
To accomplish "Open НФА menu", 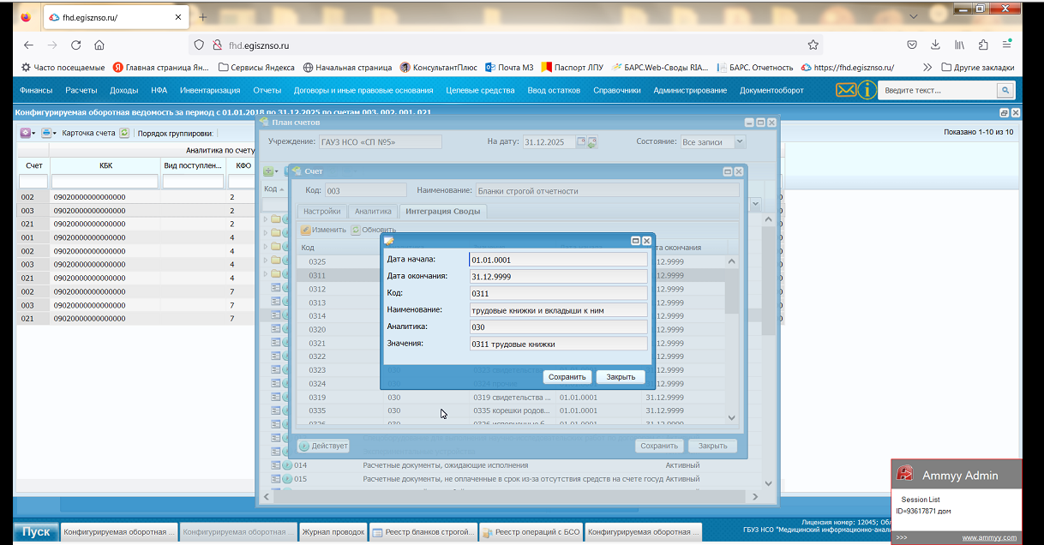I will pos(159,90).
